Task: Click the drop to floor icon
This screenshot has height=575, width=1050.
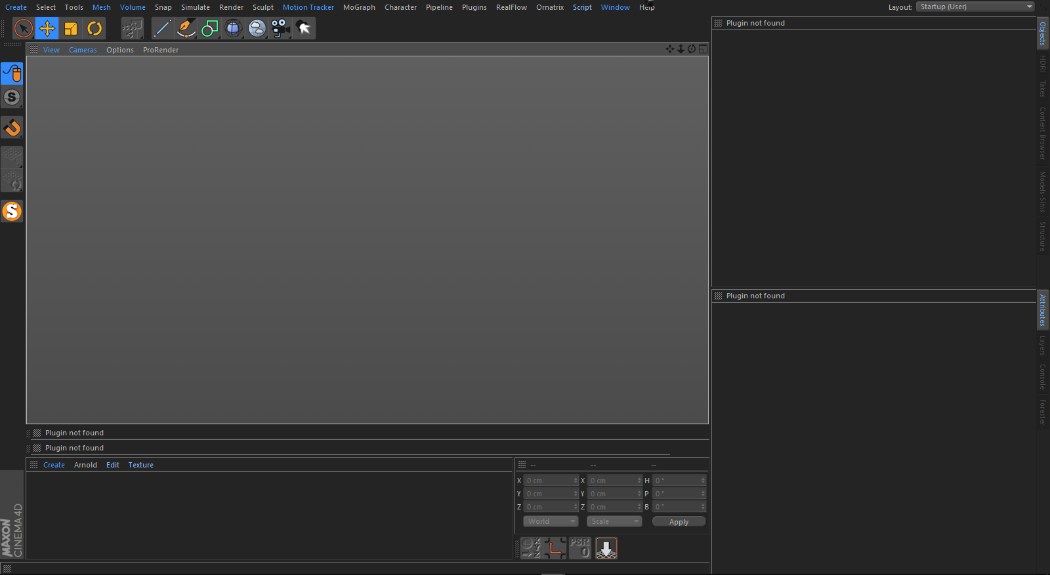Action: (606, 548)
